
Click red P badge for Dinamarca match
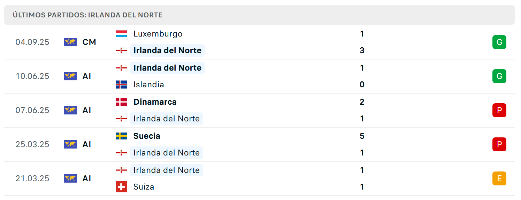[x=499, y=110]
